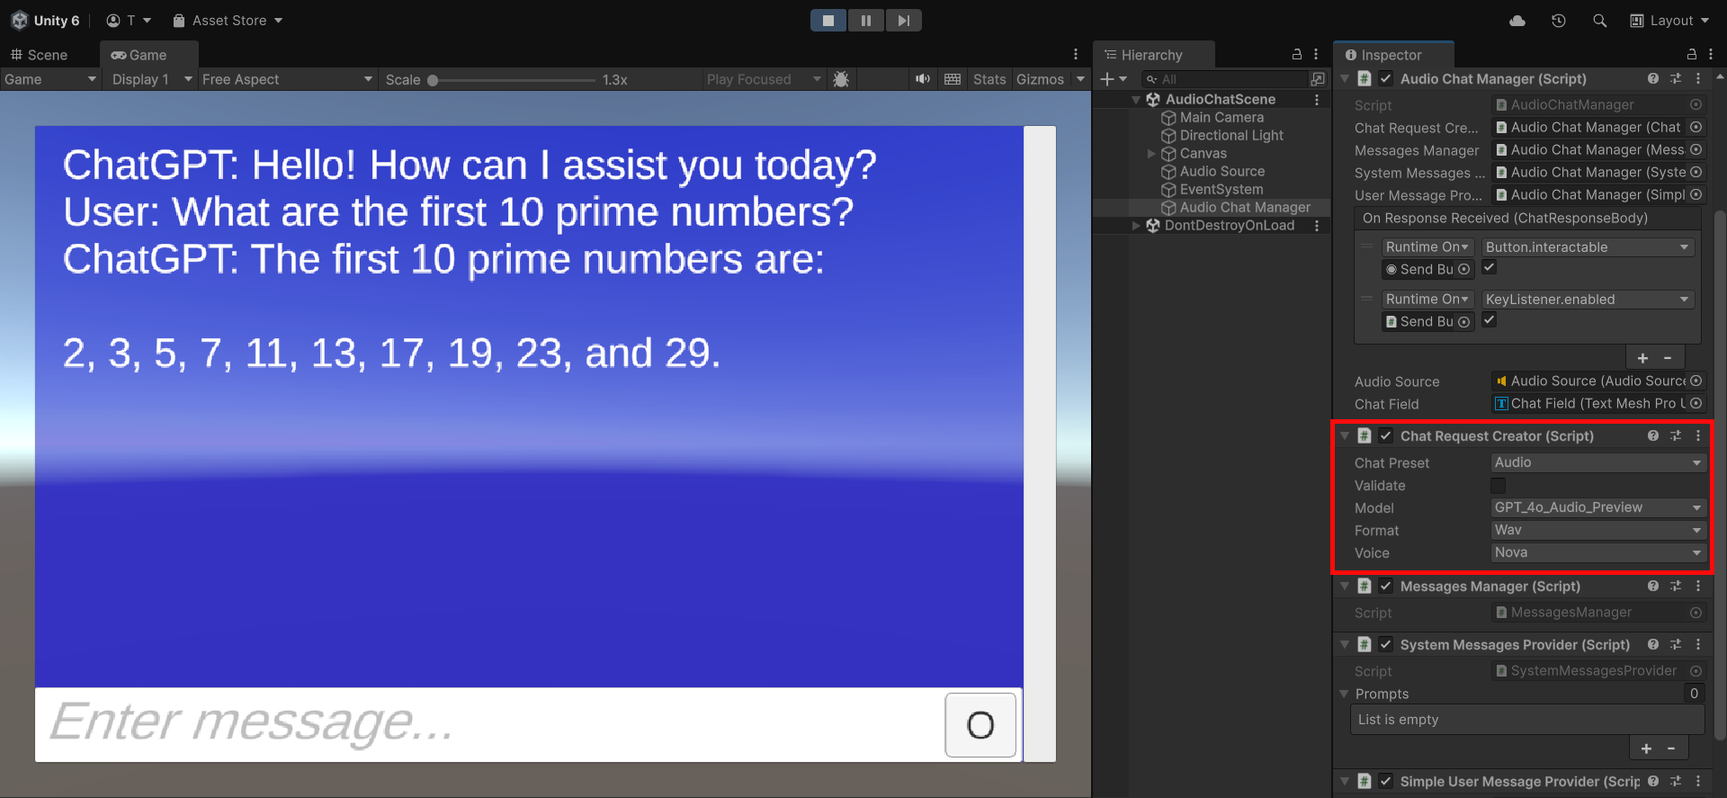The image size is (1727, 798).
Task: Toggle the Stats overlay
Action: (x=989, y=79)
